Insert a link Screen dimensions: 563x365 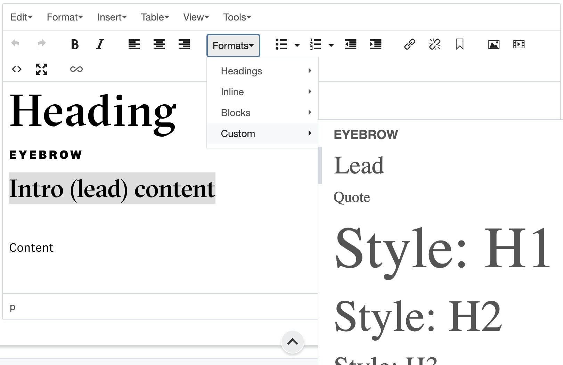[410, 44]
